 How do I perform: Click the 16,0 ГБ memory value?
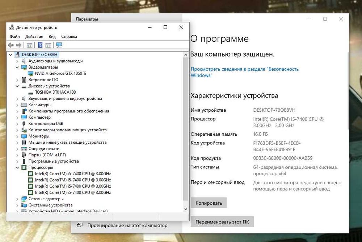(260, 134)
